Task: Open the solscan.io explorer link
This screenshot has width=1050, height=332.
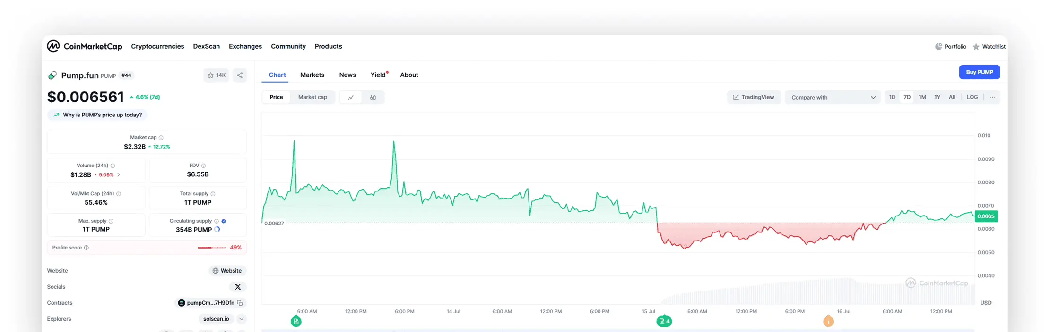Action: (216, 319)
